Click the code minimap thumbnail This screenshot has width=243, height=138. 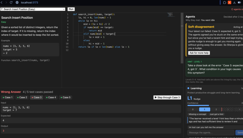[x=171, y=15]
